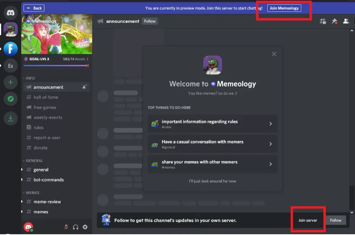Click the user avatar in bottom panel

click(28, 227)
